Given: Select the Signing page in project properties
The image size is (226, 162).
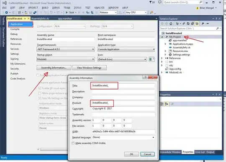Looking at the screenshot, I should click(x=14, y=59).
